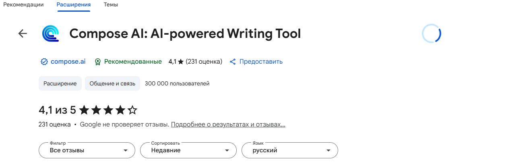
Task: Click the verified badge next to compose.ai
Action: click(44, 62)
